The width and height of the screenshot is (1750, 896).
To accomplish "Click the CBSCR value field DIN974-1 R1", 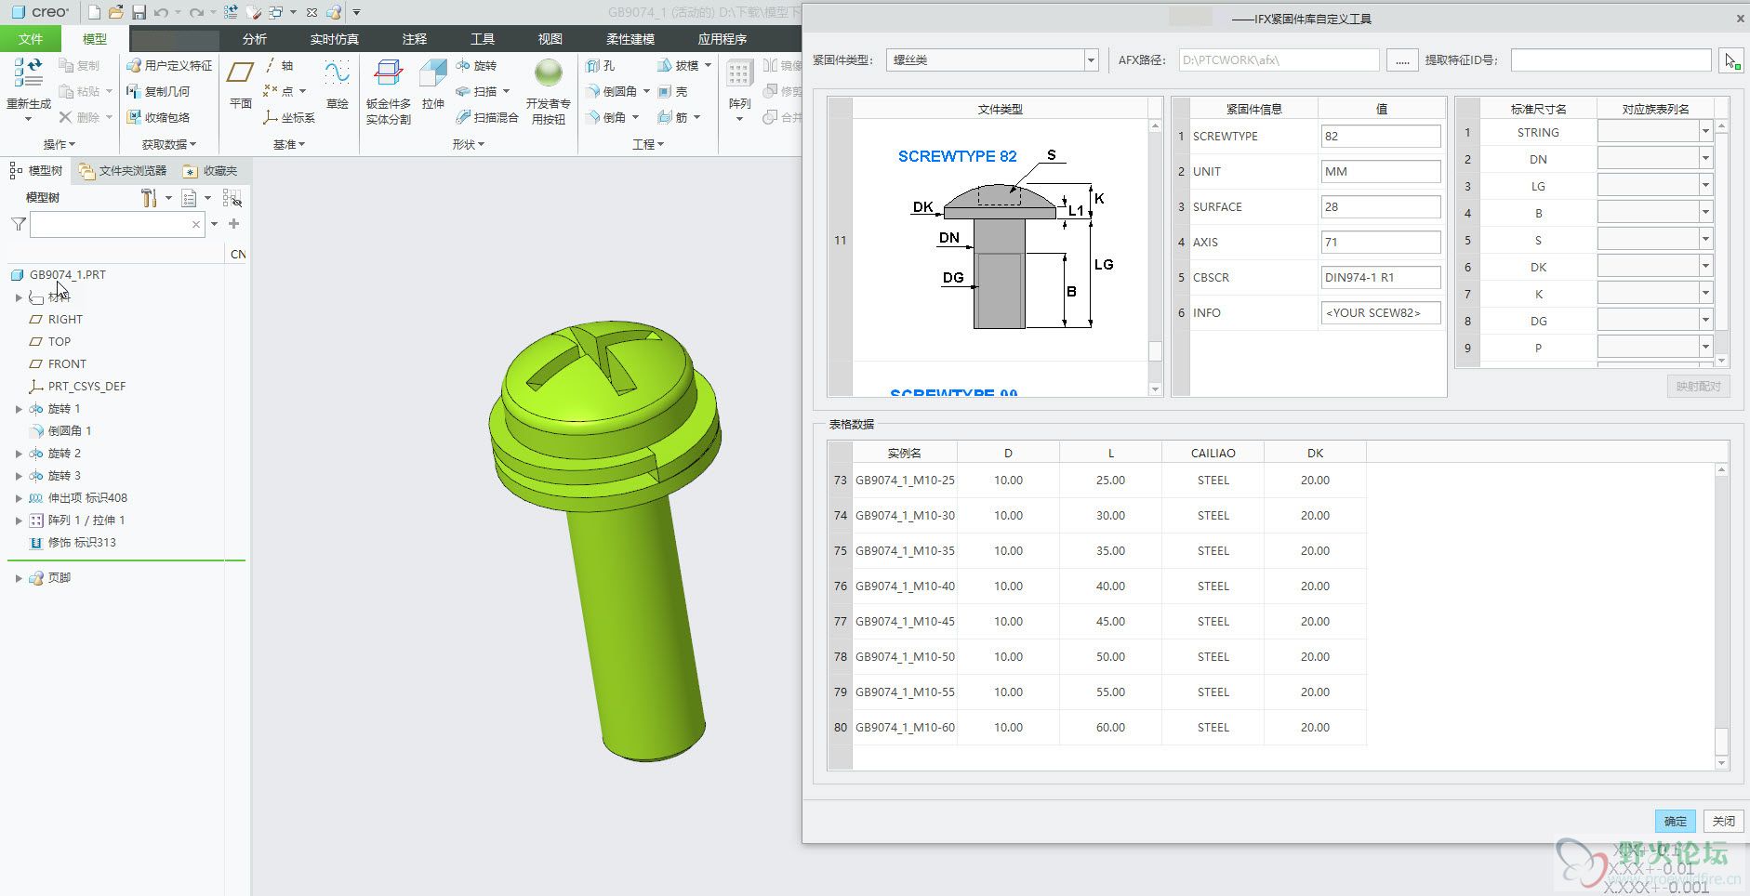I will [1381, 278].
